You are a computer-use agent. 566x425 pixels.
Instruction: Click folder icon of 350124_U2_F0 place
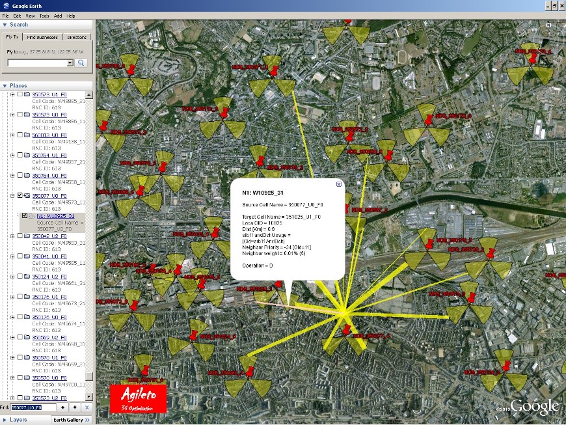click(x=27, y=277)
